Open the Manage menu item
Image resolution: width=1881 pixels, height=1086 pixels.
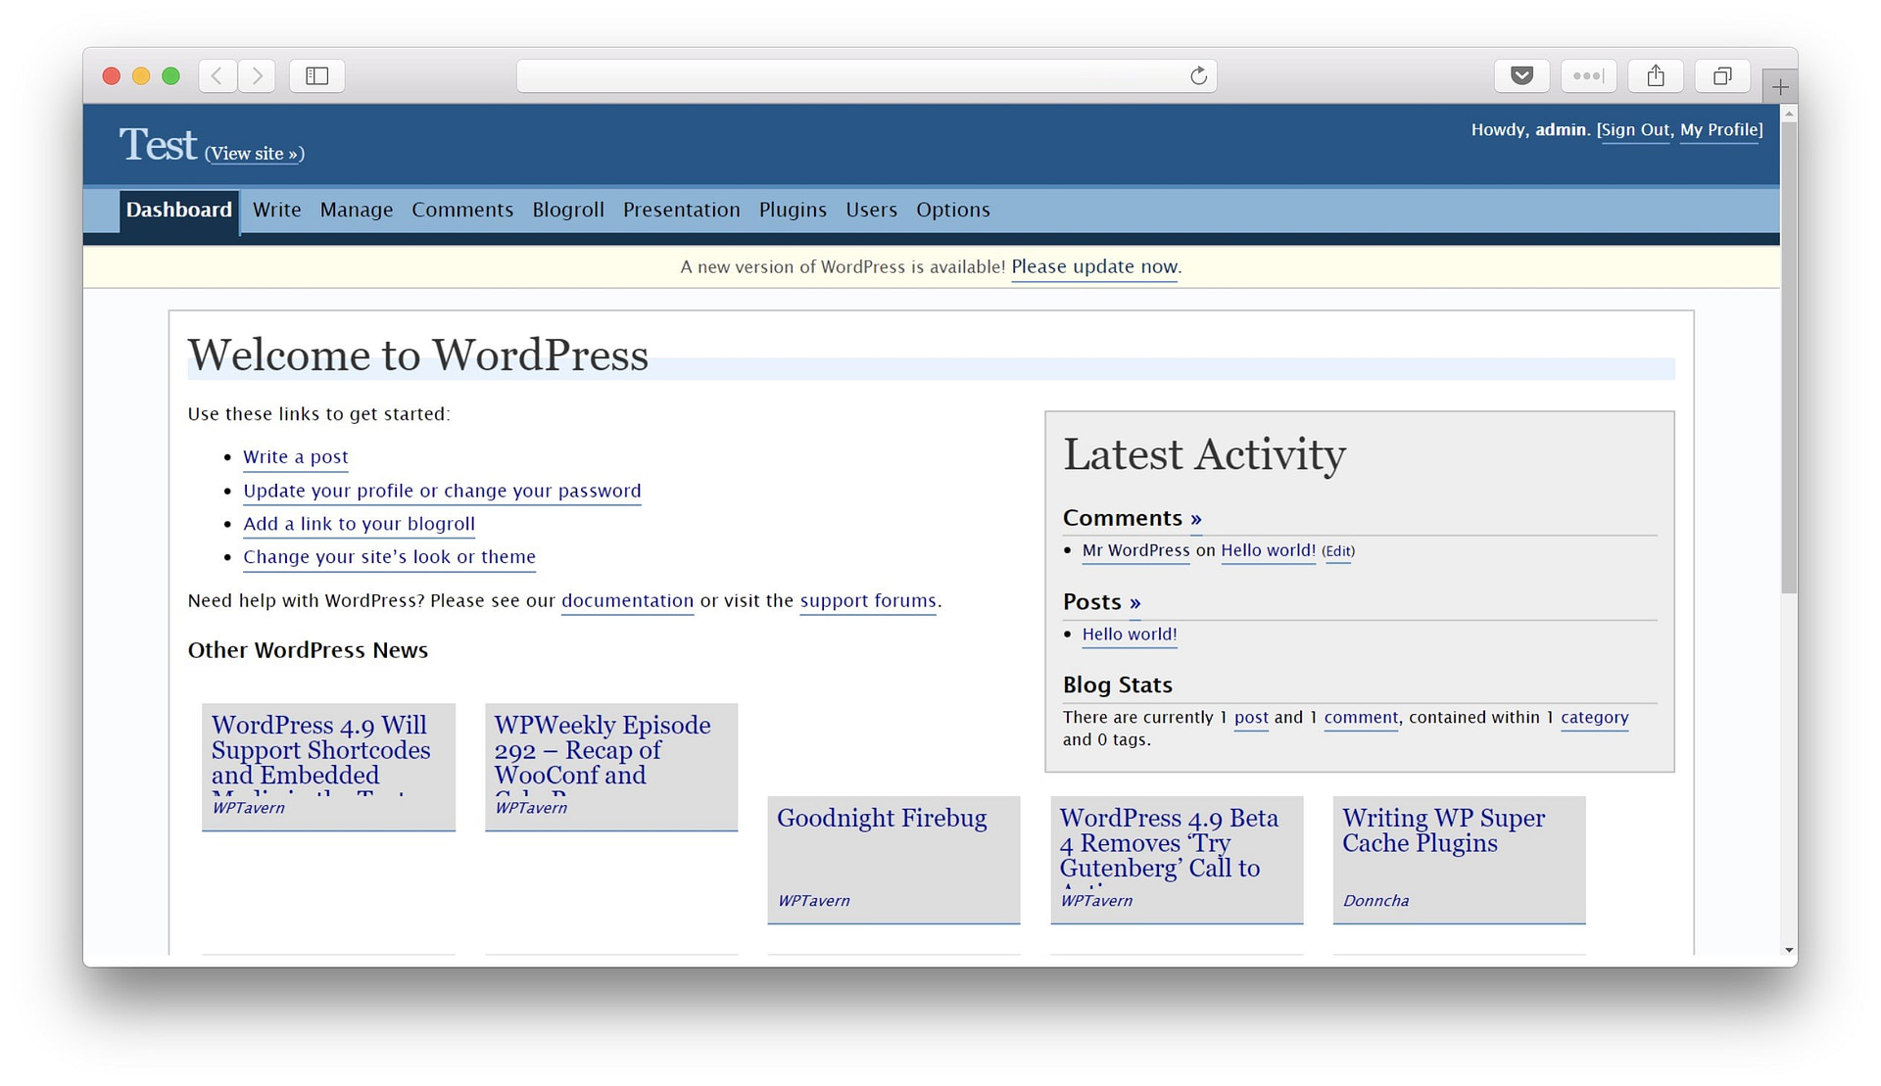point(357,210)
